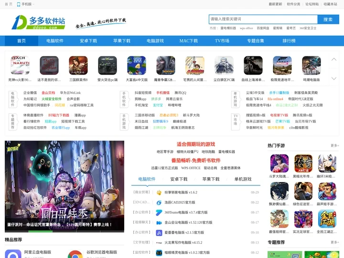Click the 雷电模拟器 hot search link
Viewport: 344px width, 258px height.
[x=228, y=28]
